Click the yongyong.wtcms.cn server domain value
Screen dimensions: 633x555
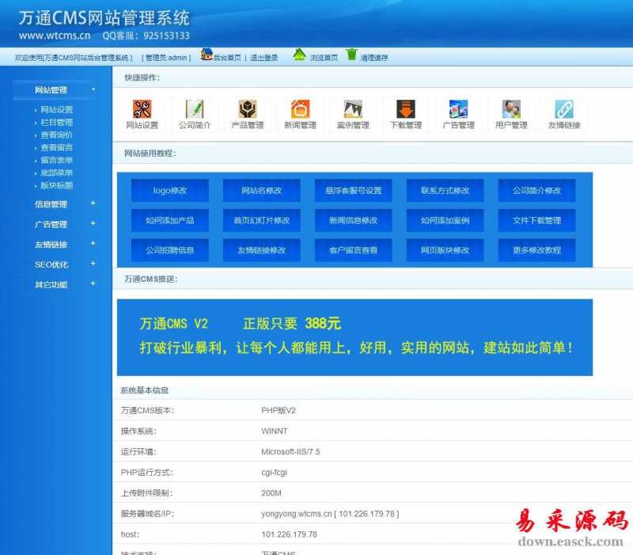click(x=296, y=514)
